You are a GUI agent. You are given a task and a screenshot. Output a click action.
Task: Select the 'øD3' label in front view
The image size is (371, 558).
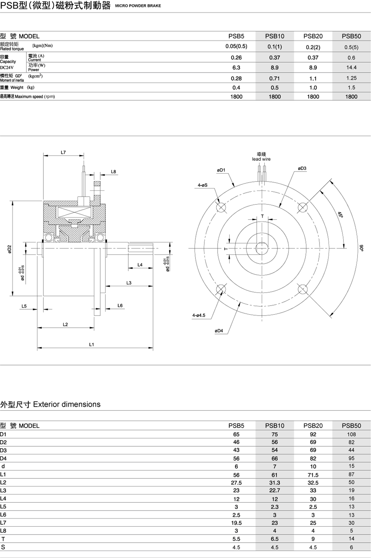[x=302, y=168]
